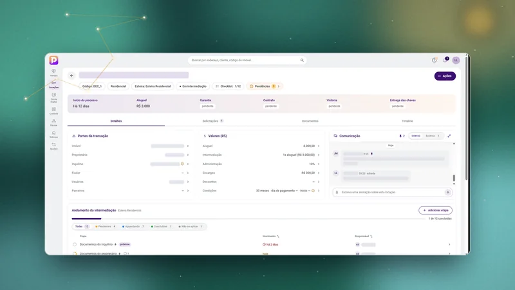Expand the Parceiros row chevron
The height and width of the screenshot is (290, 515).
[188, 191]
